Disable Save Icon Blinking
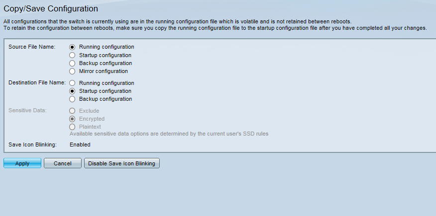The height and width of the screenshot is (216, 436). (x=122, y=163)
